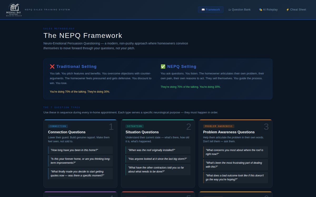Screen dimensions: 316x197
Task: Select the green SITUATION tag badge
Action: 135,126
